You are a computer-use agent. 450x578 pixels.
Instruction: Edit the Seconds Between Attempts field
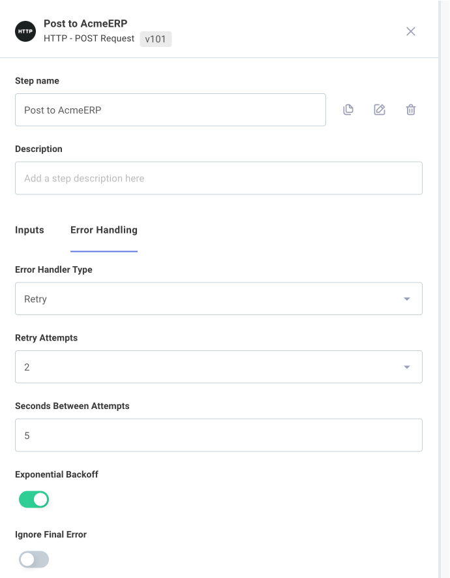click(x=218, y=435)
